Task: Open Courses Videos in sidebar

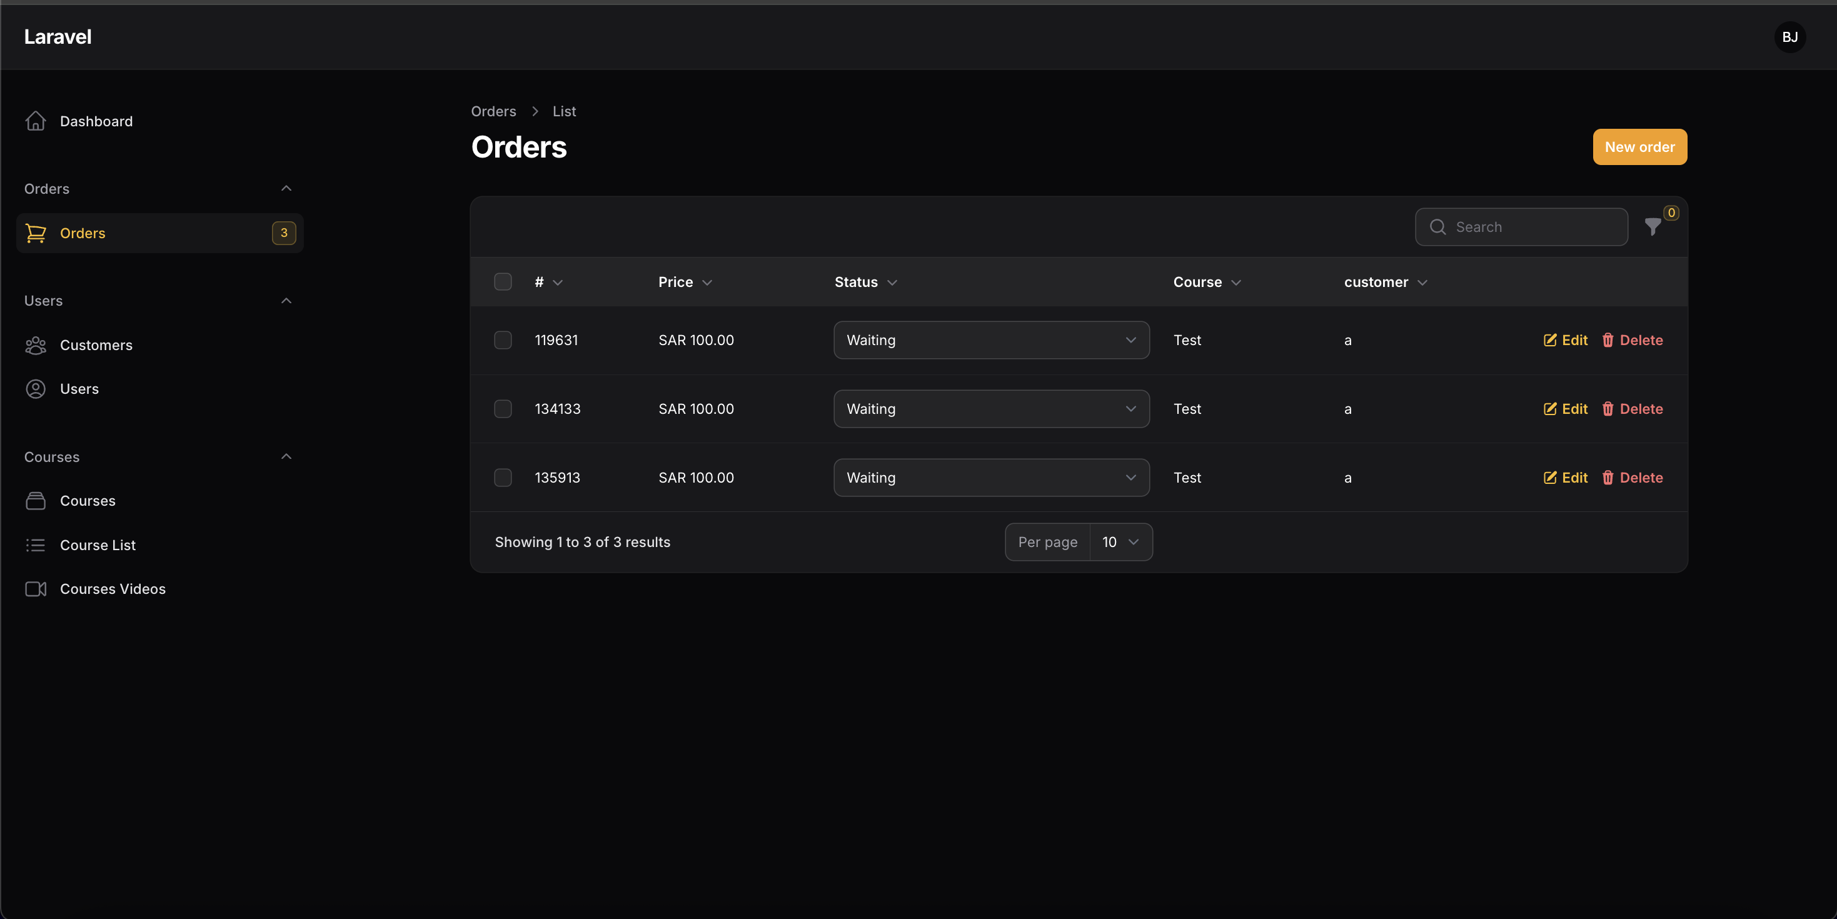Action: click(x=159, y=589)
